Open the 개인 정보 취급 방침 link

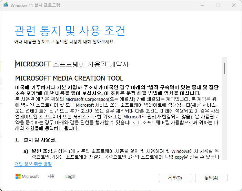tap(33, 164)
